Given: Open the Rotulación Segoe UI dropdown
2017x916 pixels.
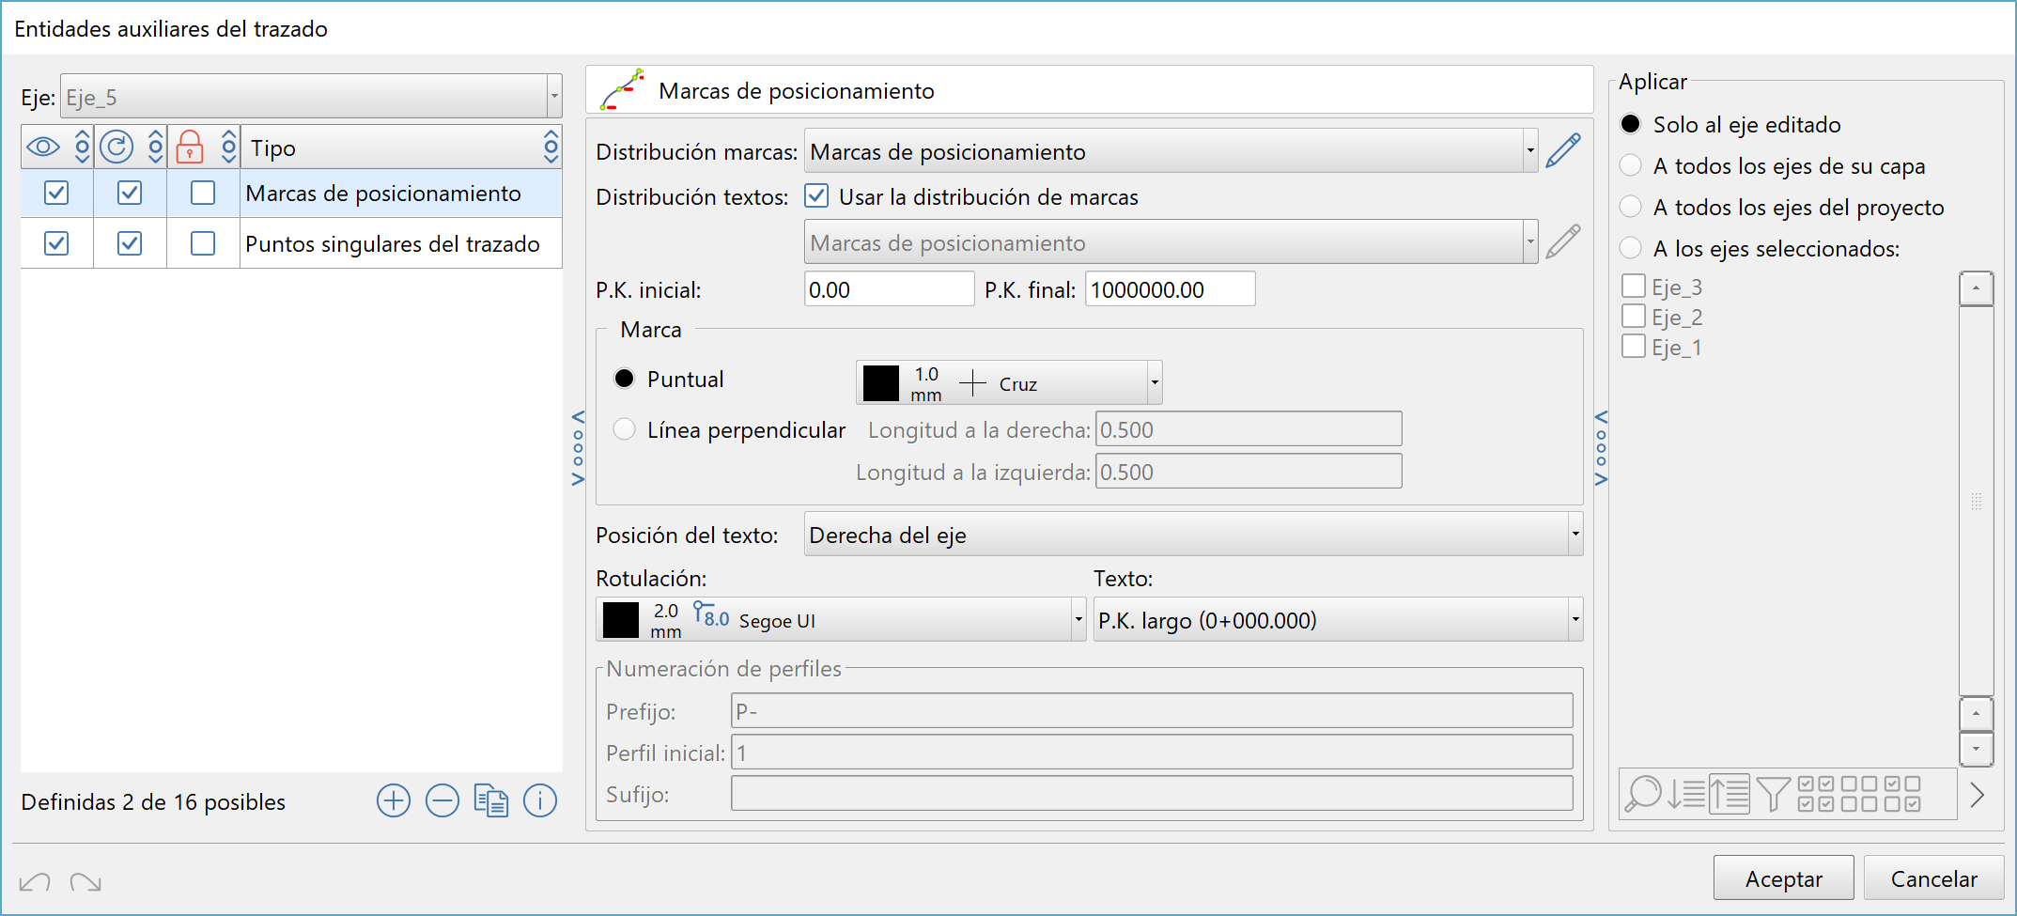Looking at the screenshot, I should [x=841, y=620].
